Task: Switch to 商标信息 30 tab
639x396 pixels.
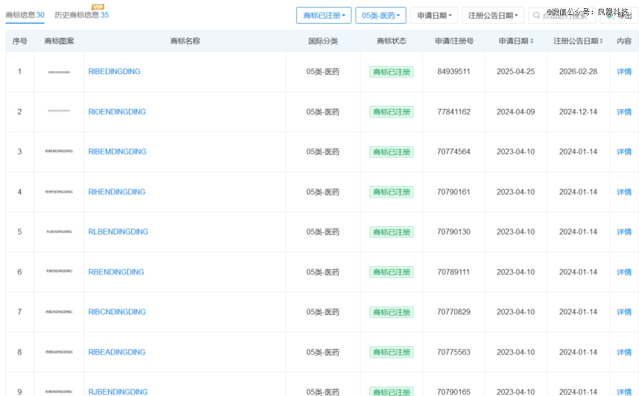Action: pyautogui.click(x=25, y=15)
